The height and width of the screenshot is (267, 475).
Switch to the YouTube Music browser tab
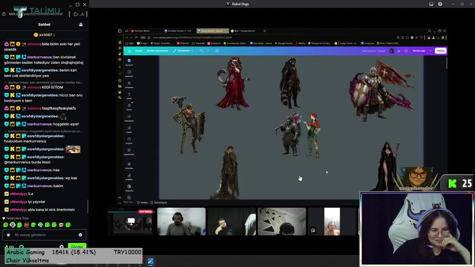[140, 31]
